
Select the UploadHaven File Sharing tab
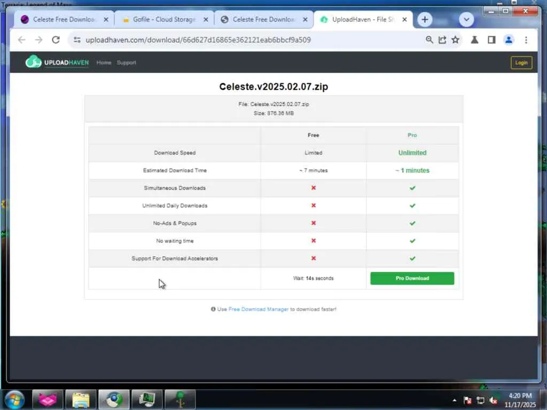[x=363, y=20]
